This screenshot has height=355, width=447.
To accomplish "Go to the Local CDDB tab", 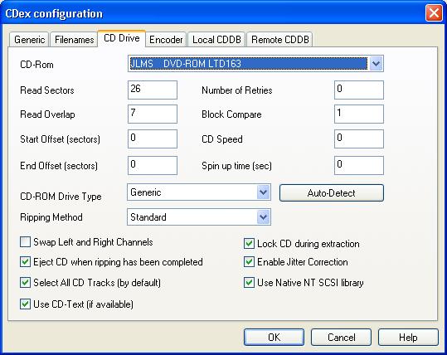I will click(216, 39).
